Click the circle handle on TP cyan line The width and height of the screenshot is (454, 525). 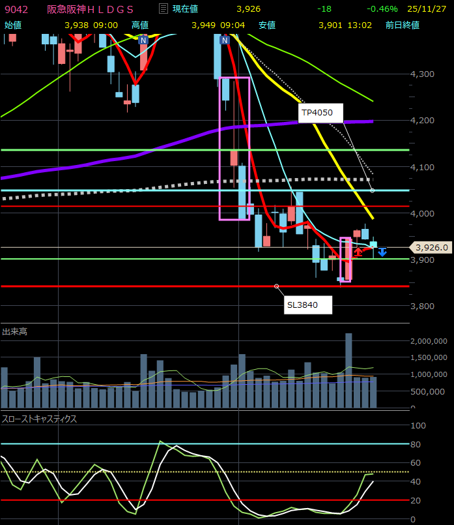point(372,190)
